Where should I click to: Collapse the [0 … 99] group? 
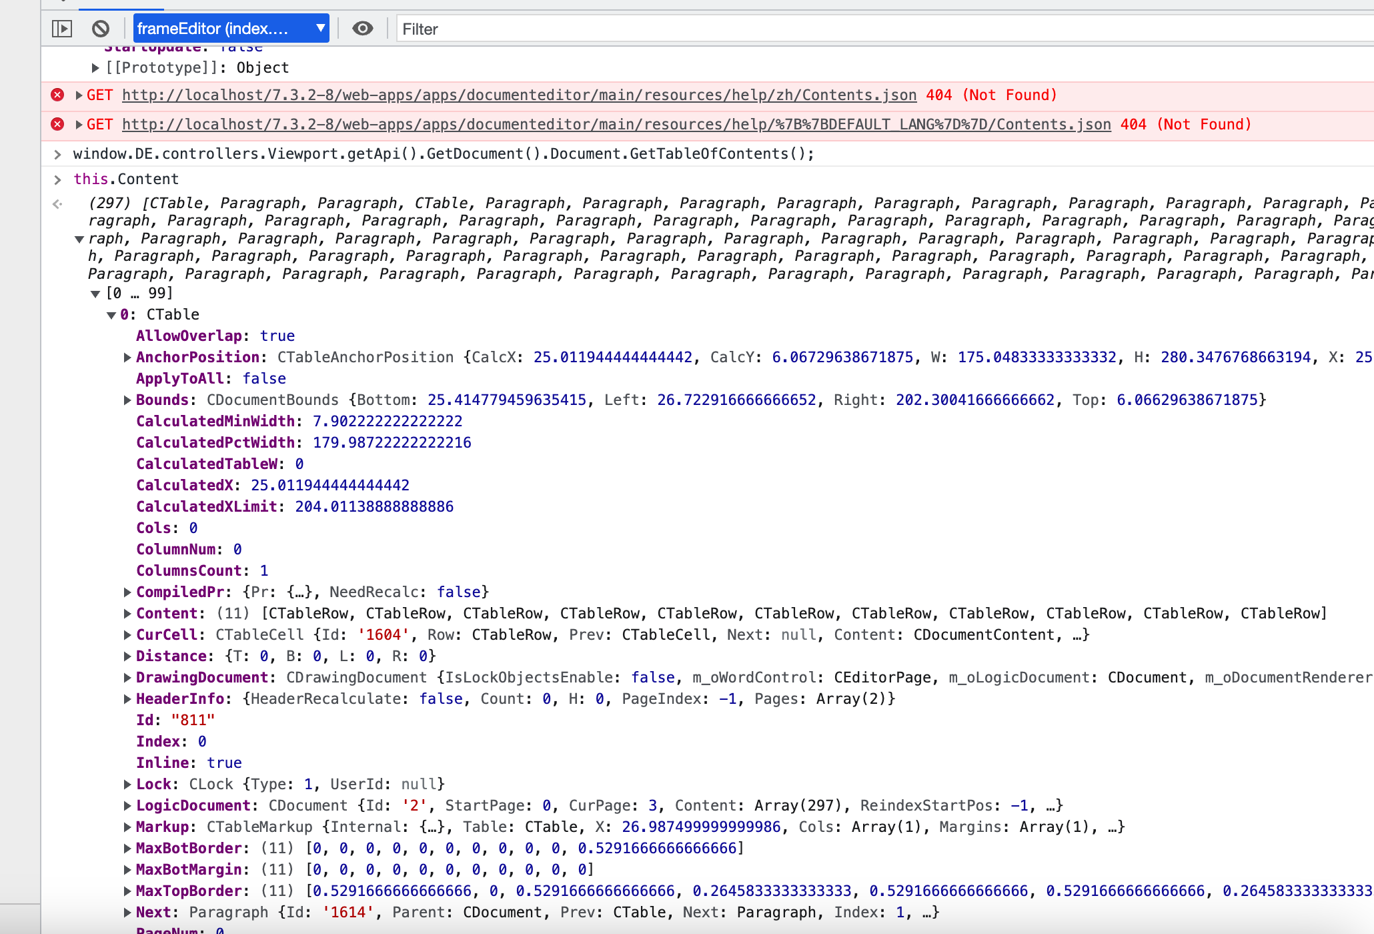[x=94, y=293]
